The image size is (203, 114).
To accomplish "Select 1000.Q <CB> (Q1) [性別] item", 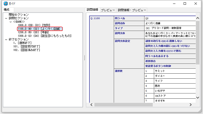I will click(x=34, y=25).
